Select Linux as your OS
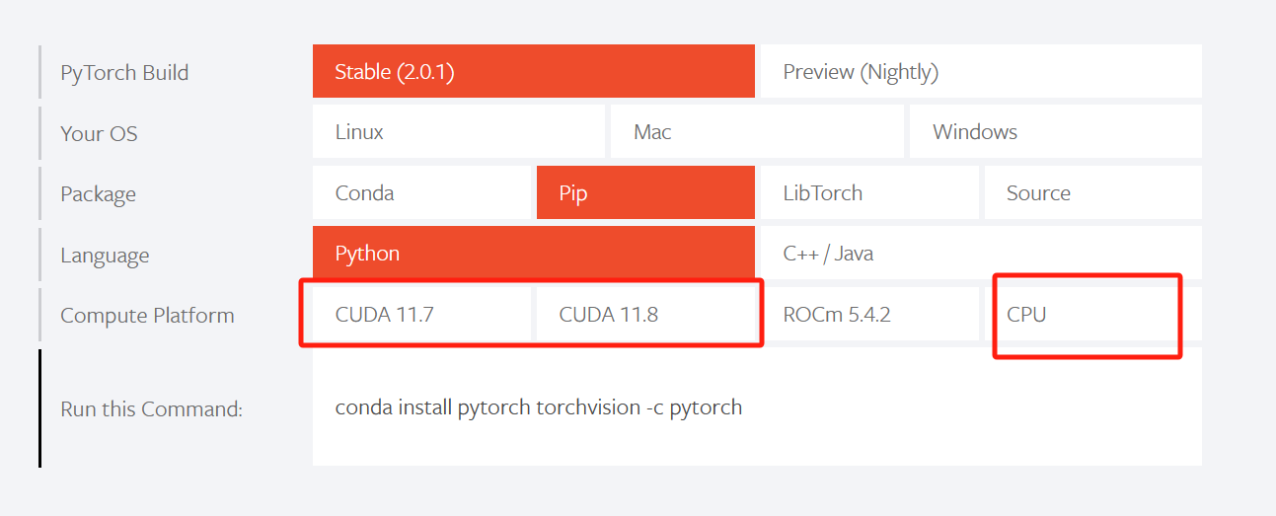This screenshot has height=516, width=1276. tap(458, 132)
